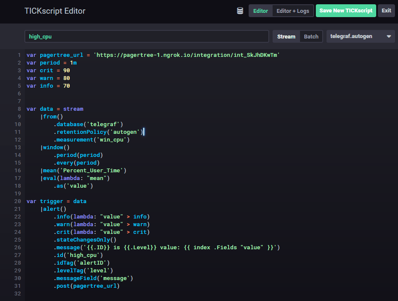
Task: Click the database icon in the header
Action: (240, 11)
